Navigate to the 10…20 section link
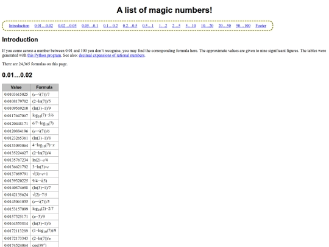The image size is (329, 247). click(x=207, y=26)
